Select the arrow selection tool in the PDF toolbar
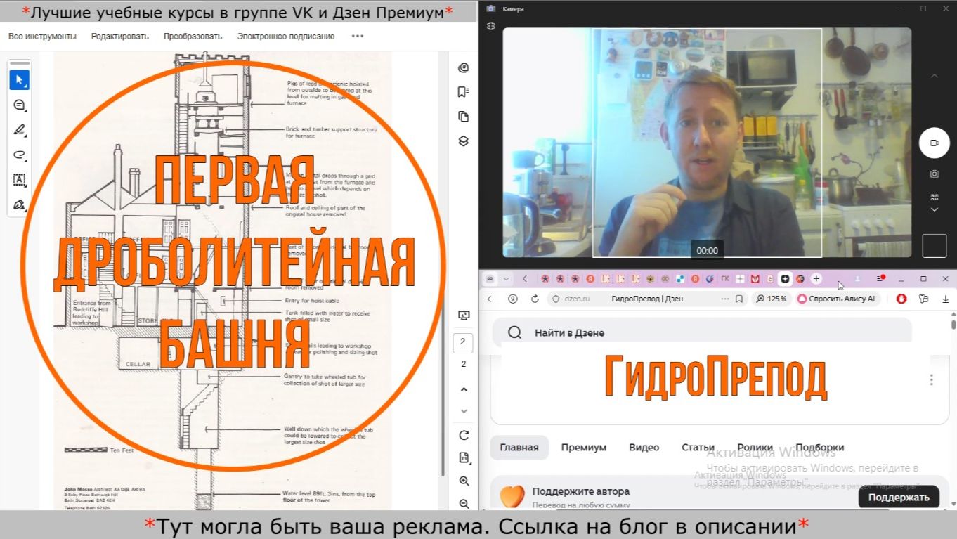This screenshot has height=539, width=957. point(20,80)
